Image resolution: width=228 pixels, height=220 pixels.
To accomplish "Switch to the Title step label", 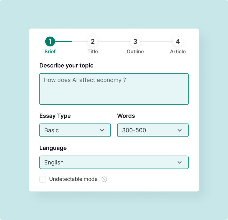I will (x=93, y=52).
